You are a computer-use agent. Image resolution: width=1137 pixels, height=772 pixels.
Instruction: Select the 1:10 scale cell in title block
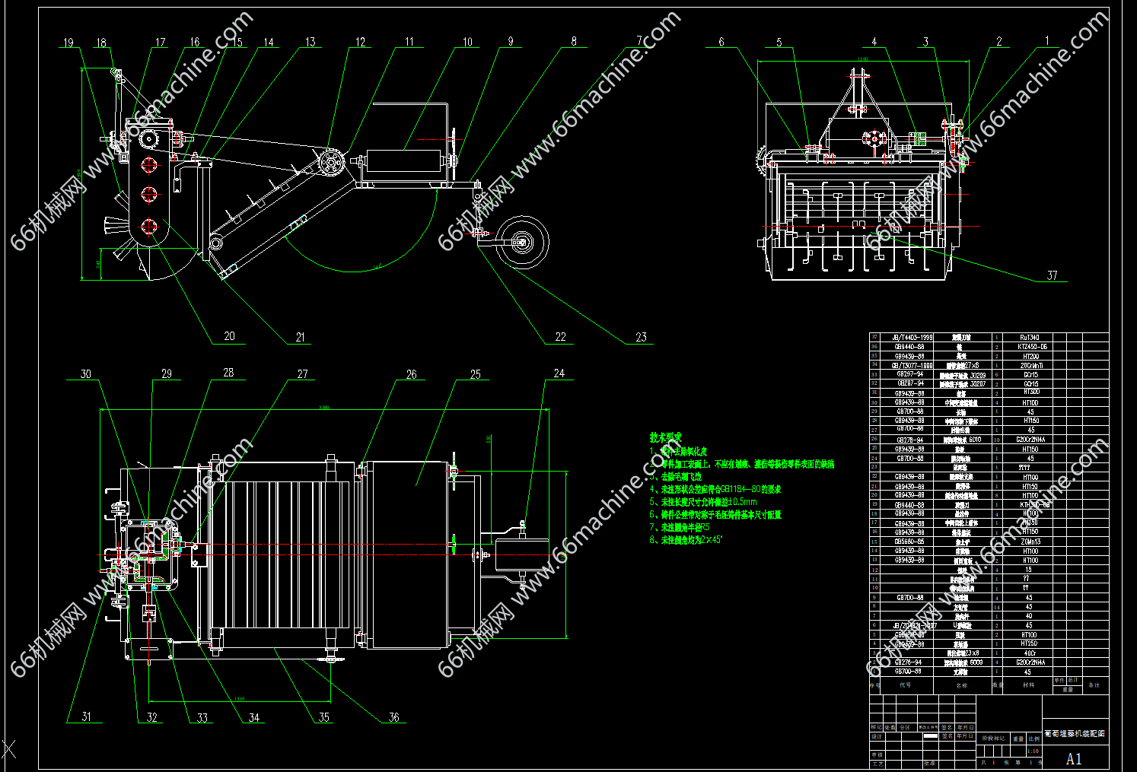tap(1033, 751)
